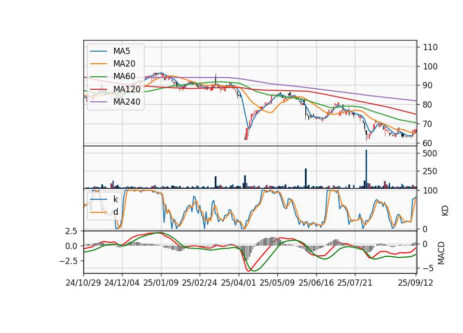Click the orange MA20 legend line swatch
This screenshot has height=333, width=463.
(98, 64)
